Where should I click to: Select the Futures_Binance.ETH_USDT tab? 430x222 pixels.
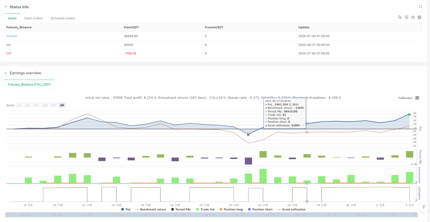[x=29, y=85]
